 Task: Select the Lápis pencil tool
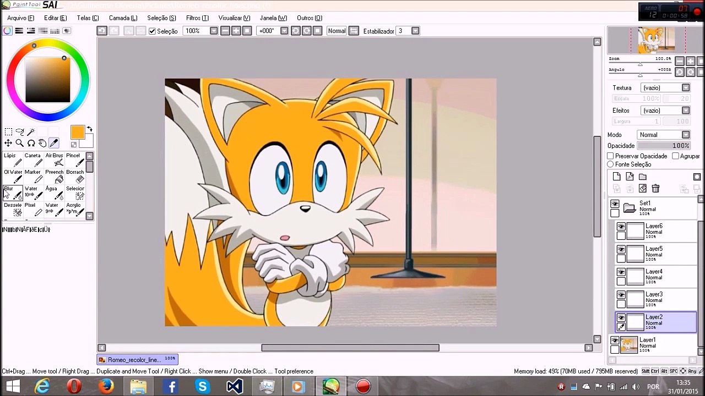[13, 160]
